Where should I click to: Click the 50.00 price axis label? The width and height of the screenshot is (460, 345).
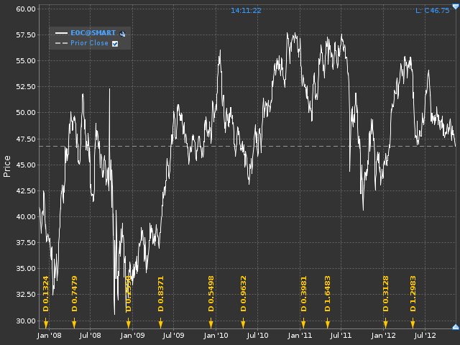pos(26,113)
